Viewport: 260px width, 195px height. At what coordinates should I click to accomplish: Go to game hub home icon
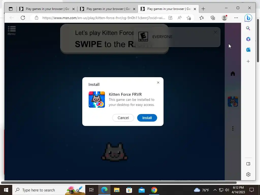point(233,73)
